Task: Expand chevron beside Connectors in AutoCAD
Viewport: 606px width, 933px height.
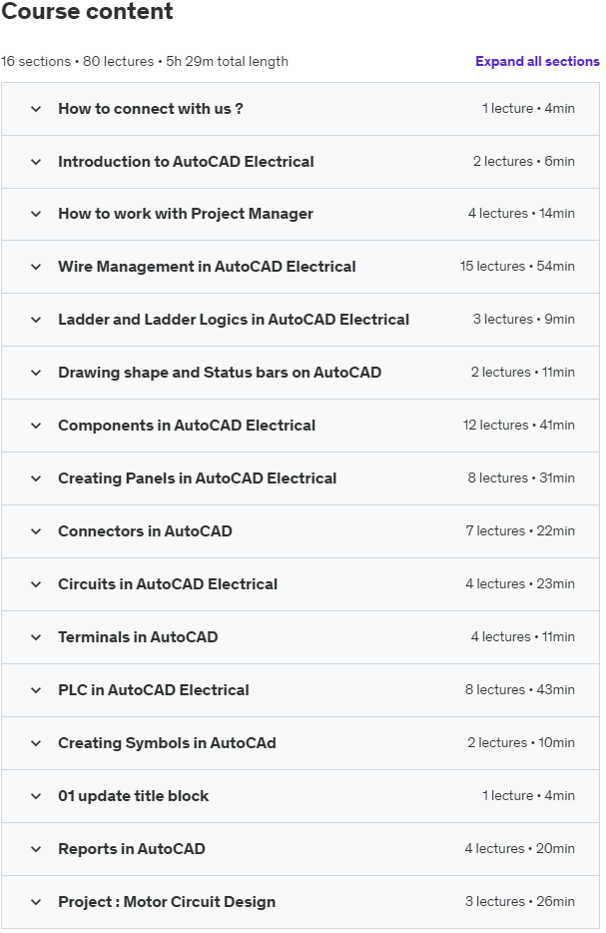Action: click(36, 531)
